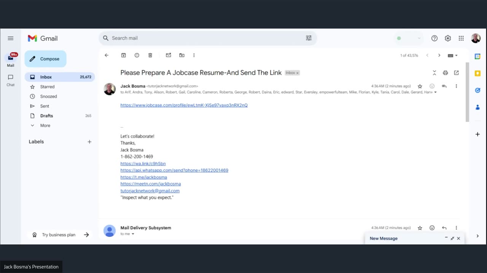Open Google Tasks side panel
The image size is (487, 273).
pos(477,90)
